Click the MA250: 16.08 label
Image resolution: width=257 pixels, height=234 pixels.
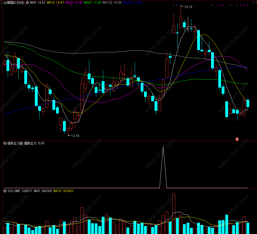[x=132, y=3]
